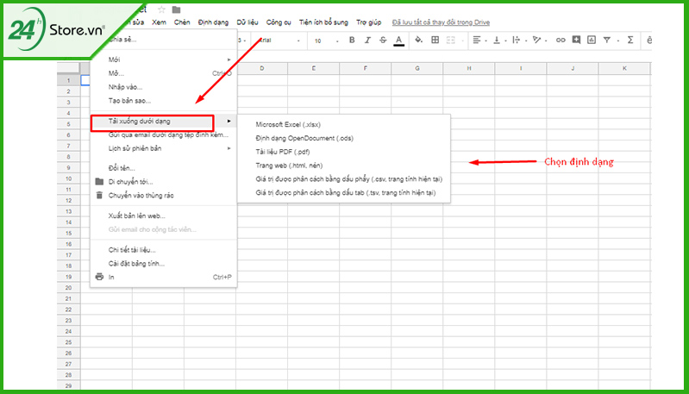Select the comma-separated .csv download option
This screenshot has width=689, height=394.
click(x=344, y=179)
